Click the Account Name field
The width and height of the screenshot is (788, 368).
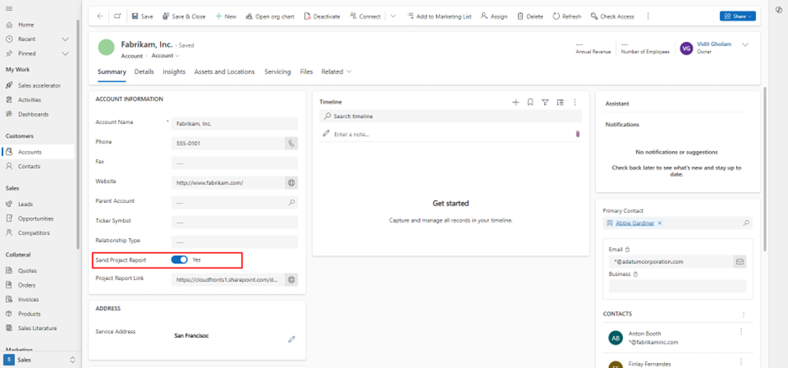234,123
